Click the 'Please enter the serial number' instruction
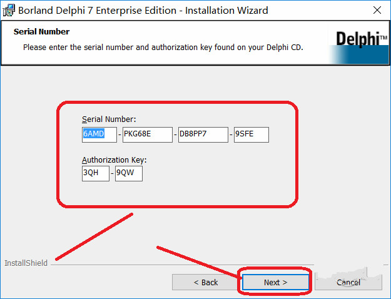Image resolution: width=391 pixels, height=299 pixels. [x=163, y=47]
